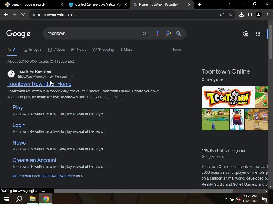Open more options for Toontown Online panel
The width and height of the screenshot is (273, 204).
tap(227, 79)
